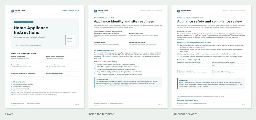The height and width of the screenshot is (120, 256).
Task: Click the 'Compliance review' caption
Action: 184,114
